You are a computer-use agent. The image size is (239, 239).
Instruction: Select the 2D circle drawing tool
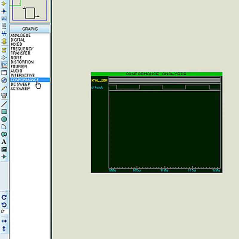point(4,119)
